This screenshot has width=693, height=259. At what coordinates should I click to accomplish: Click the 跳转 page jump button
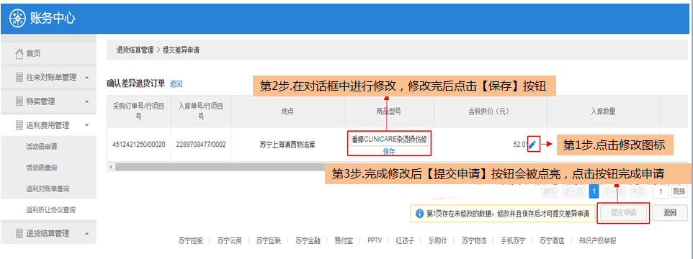point(679,191)
